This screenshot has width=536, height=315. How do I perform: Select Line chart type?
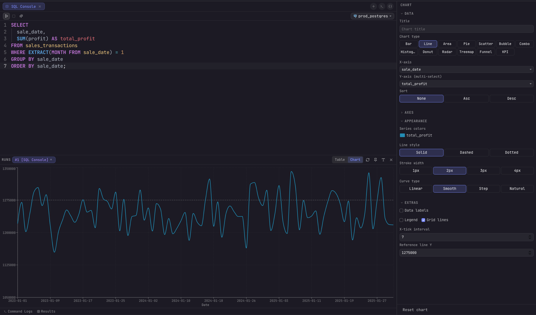tap(428, 44)
